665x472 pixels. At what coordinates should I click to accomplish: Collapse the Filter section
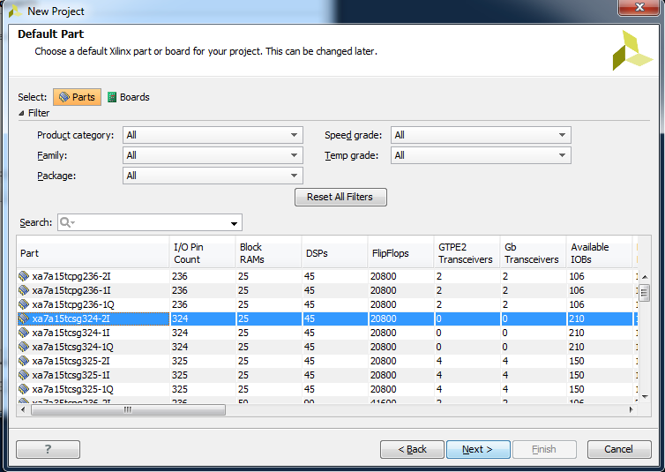pyautogui.click(x=22, y=113)
